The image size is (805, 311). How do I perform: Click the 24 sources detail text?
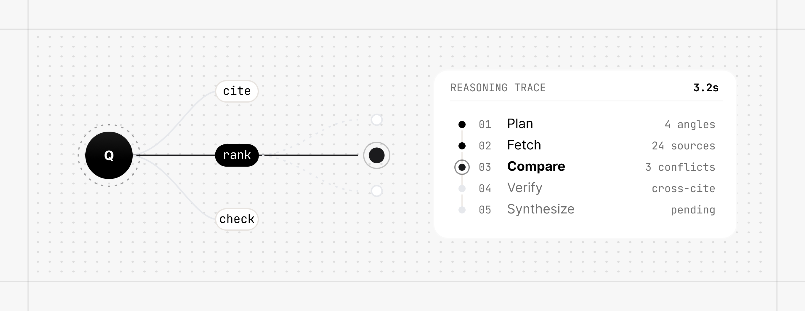pyautogui.click(x=684, y=146)
